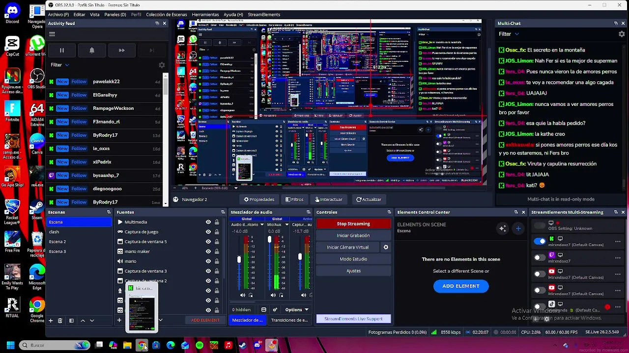Hide the Multimedia source
629x353 pixels.
pyautogui.click(x=208, y=222)
